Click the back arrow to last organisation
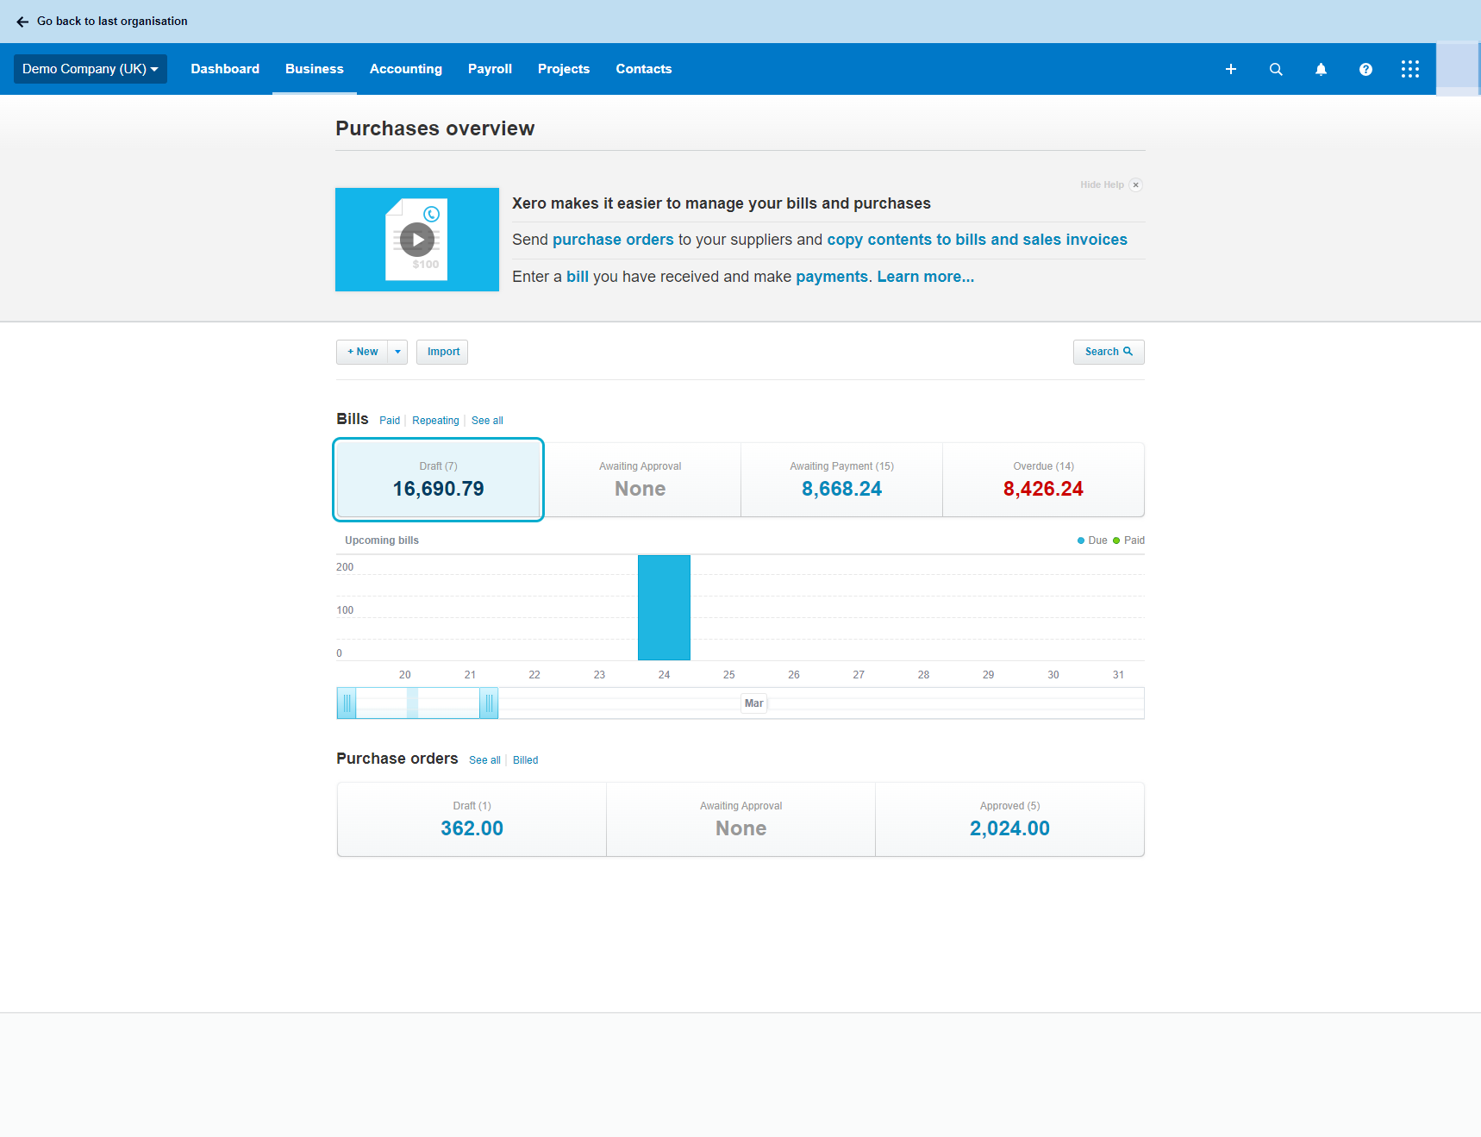 22,22
